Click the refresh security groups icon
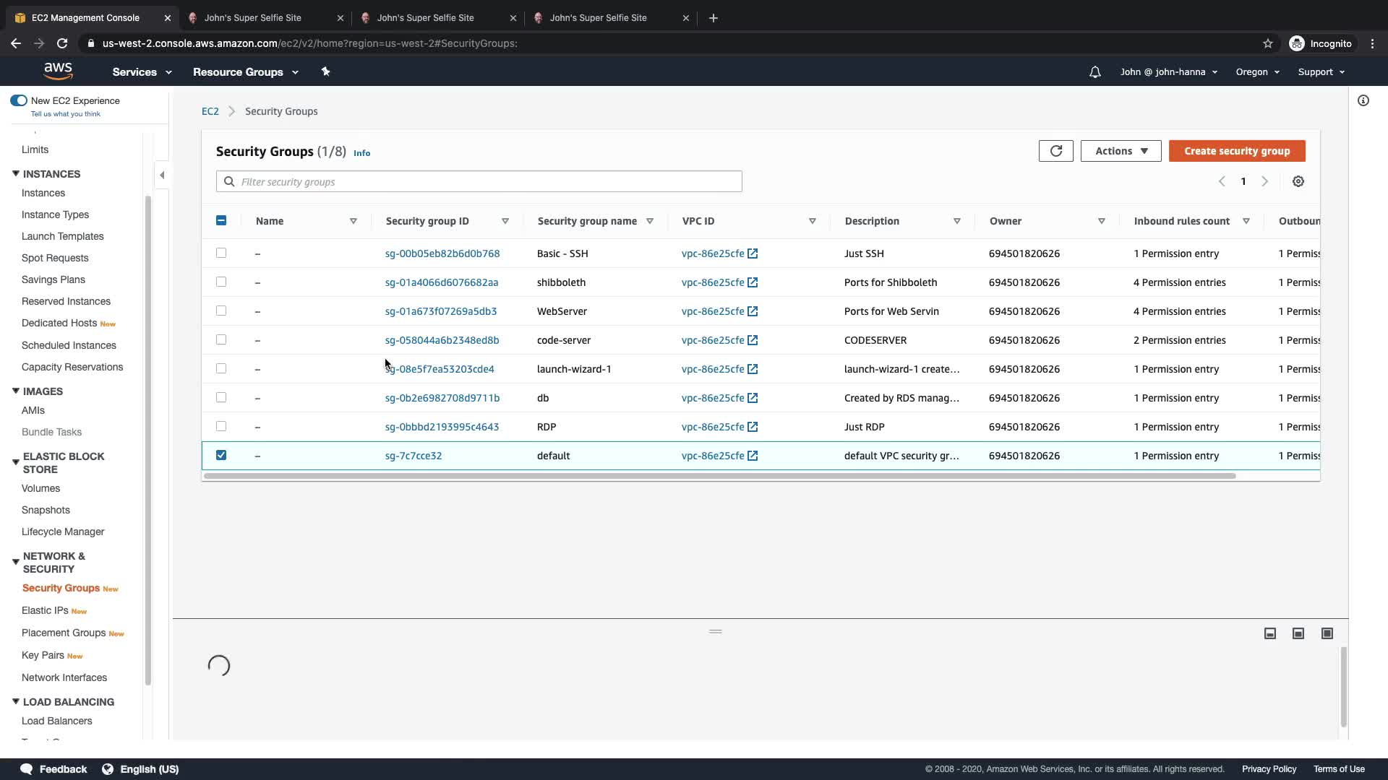Image resolution: width=1388 pixels, height=780 pixels. (1055, 151)
